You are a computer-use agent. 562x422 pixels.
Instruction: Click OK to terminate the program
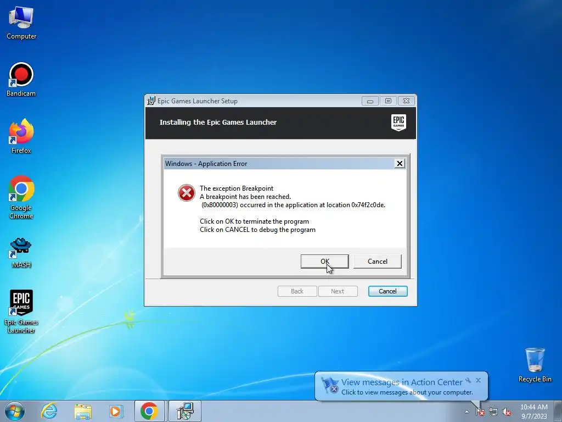(x=325, y=261)
